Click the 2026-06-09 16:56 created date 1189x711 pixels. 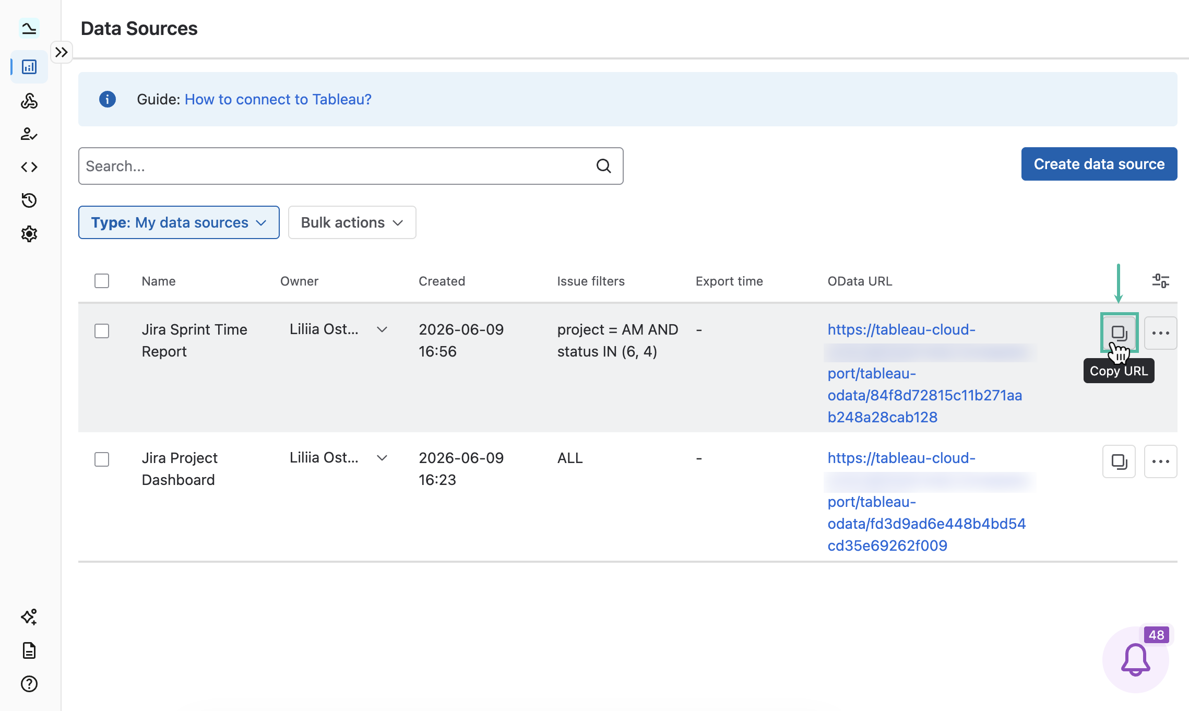coord(461,340)
